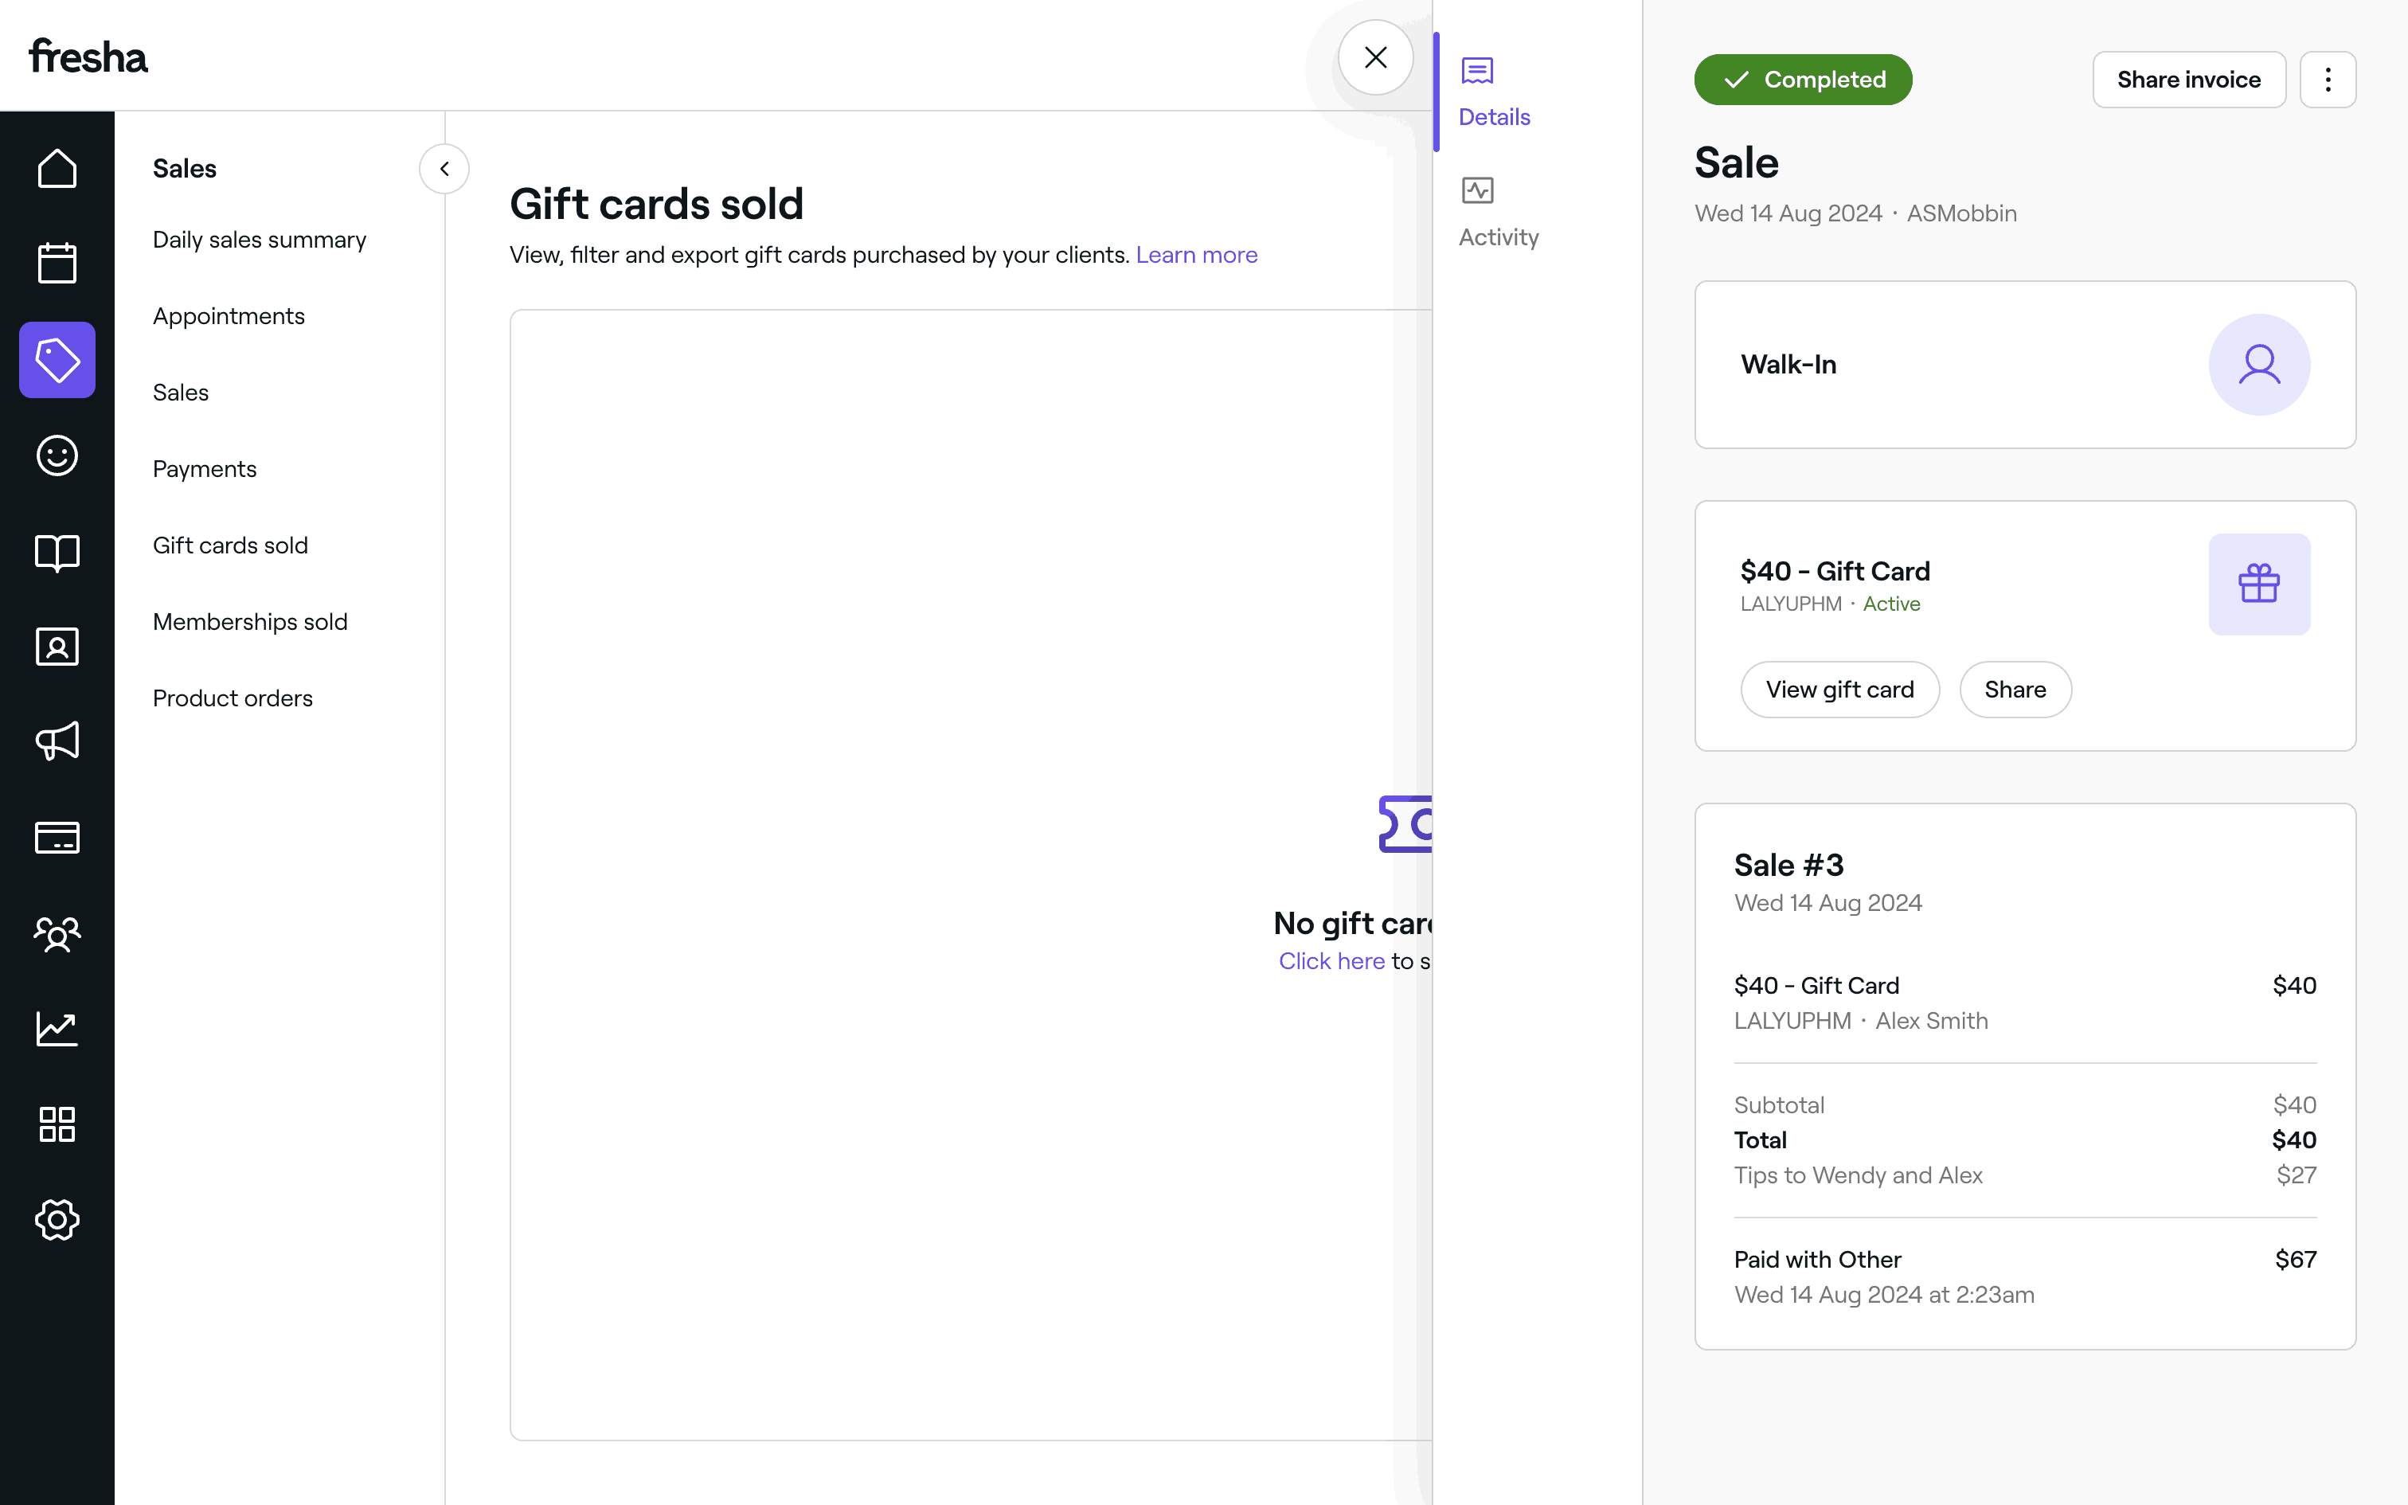Click the Sales tag icon
This screenshot has width=2408, height=1505.
57,359
